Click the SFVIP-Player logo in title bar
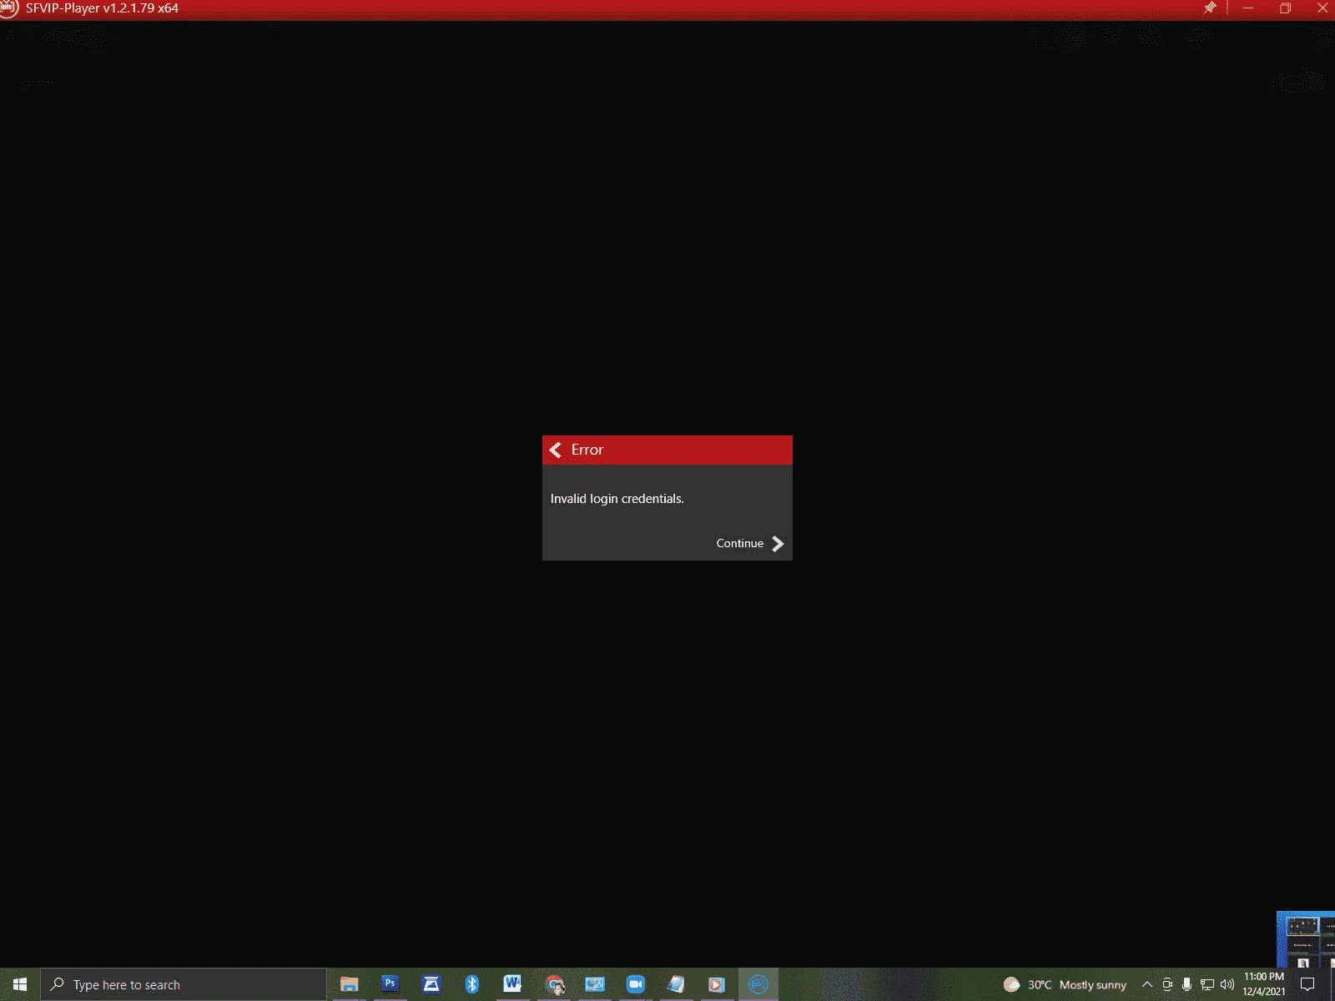Screen dimensions: 1335x1001 click(8, 8)
